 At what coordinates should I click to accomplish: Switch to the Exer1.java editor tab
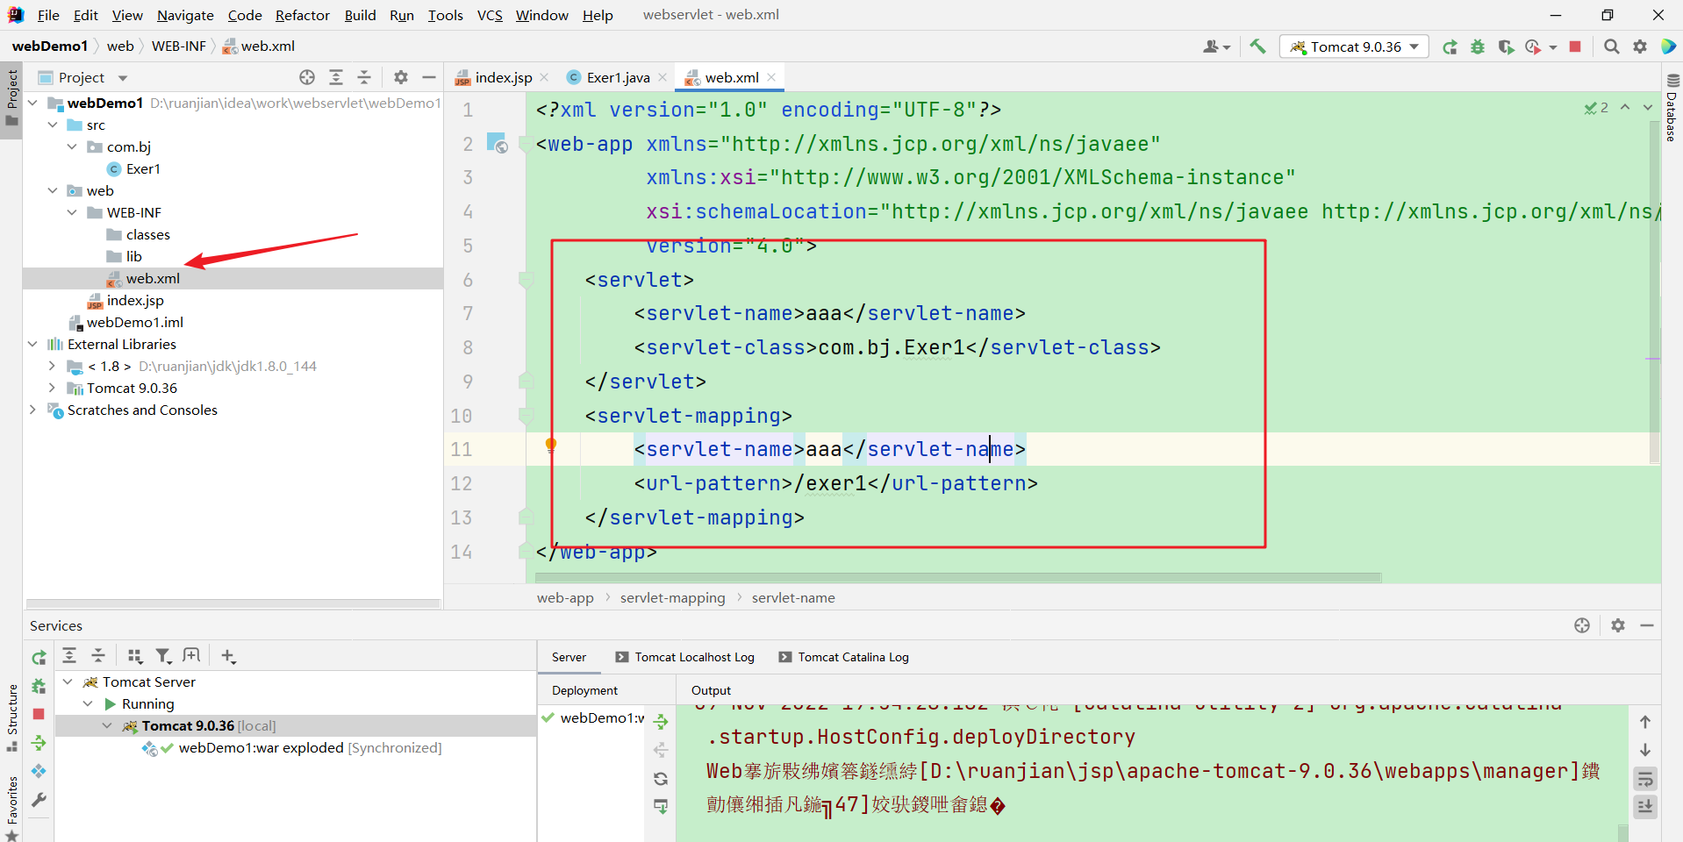coord(618,77)
